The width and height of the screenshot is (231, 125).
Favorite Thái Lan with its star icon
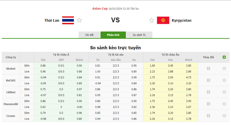(79, 20)
